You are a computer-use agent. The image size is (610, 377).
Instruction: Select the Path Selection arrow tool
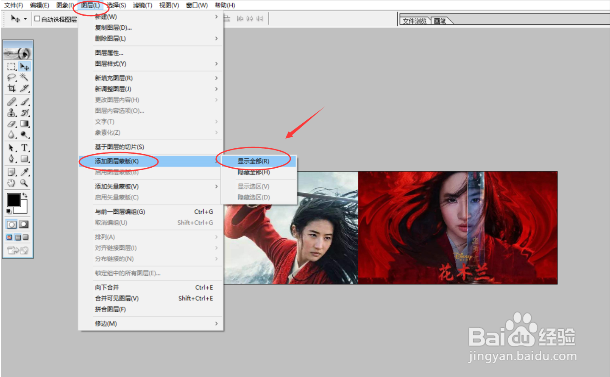point(11,148)
